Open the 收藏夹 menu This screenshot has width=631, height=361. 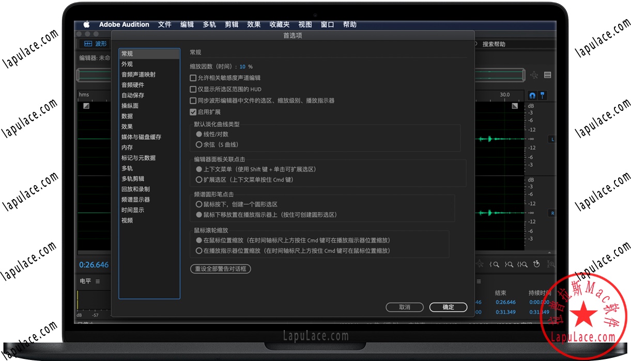coord(280,24)
